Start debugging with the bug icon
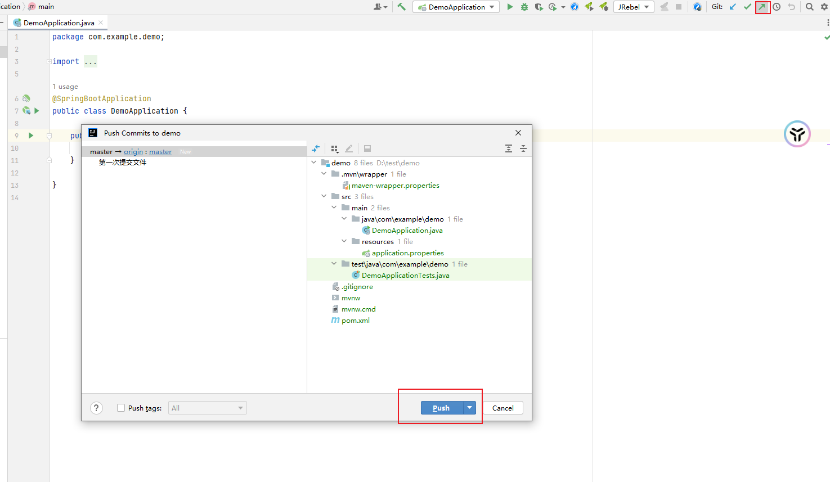 click(x=524, y=7)
